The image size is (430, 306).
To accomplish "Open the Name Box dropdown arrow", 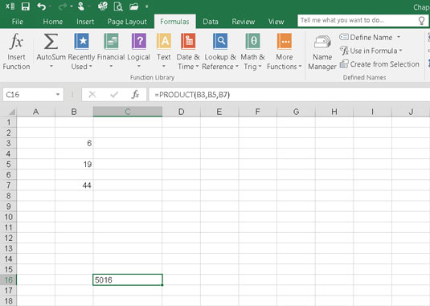I will coord(58,95).
